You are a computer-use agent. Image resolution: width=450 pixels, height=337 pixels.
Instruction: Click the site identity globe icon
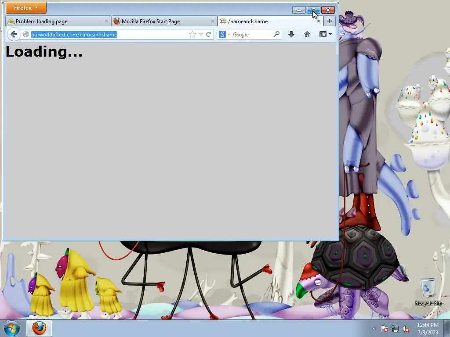(x=26, y=34)
